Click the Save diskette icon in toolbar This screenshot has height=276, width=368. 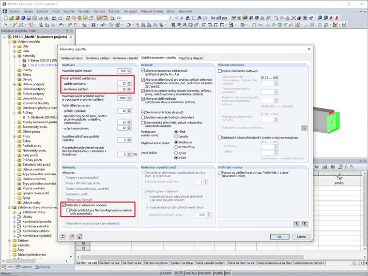pos(29,18)
